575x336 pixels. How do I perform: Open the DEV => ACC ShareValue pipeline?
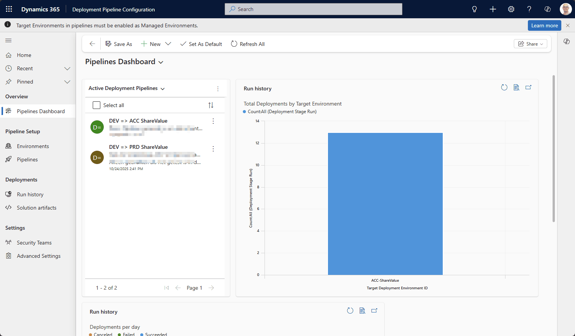138,121
